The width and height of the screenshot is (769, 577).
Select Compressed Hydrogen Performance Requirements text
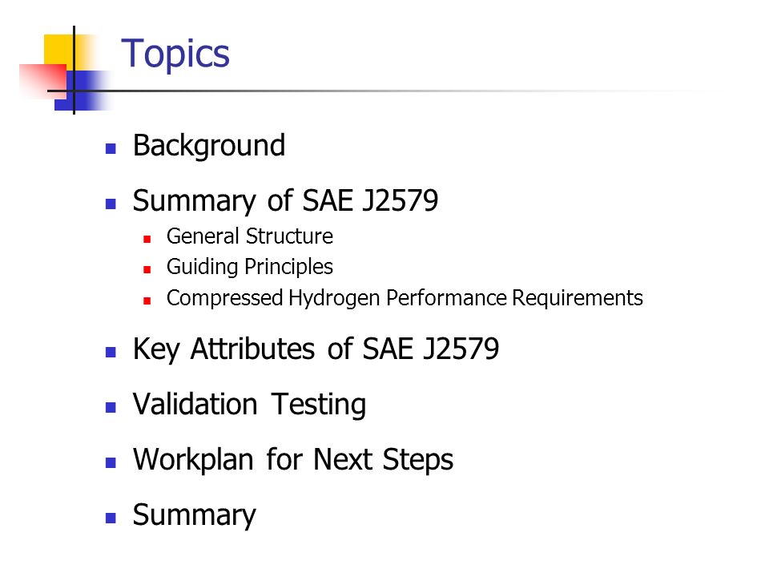coord(405,298)
